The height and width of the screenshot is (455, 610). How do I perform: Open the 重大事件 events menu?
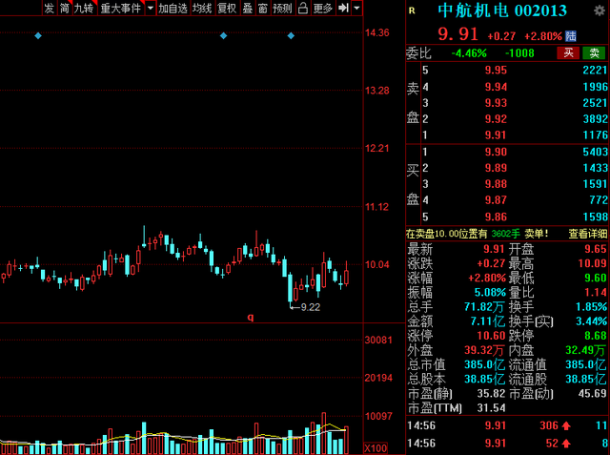coord(121,8)
